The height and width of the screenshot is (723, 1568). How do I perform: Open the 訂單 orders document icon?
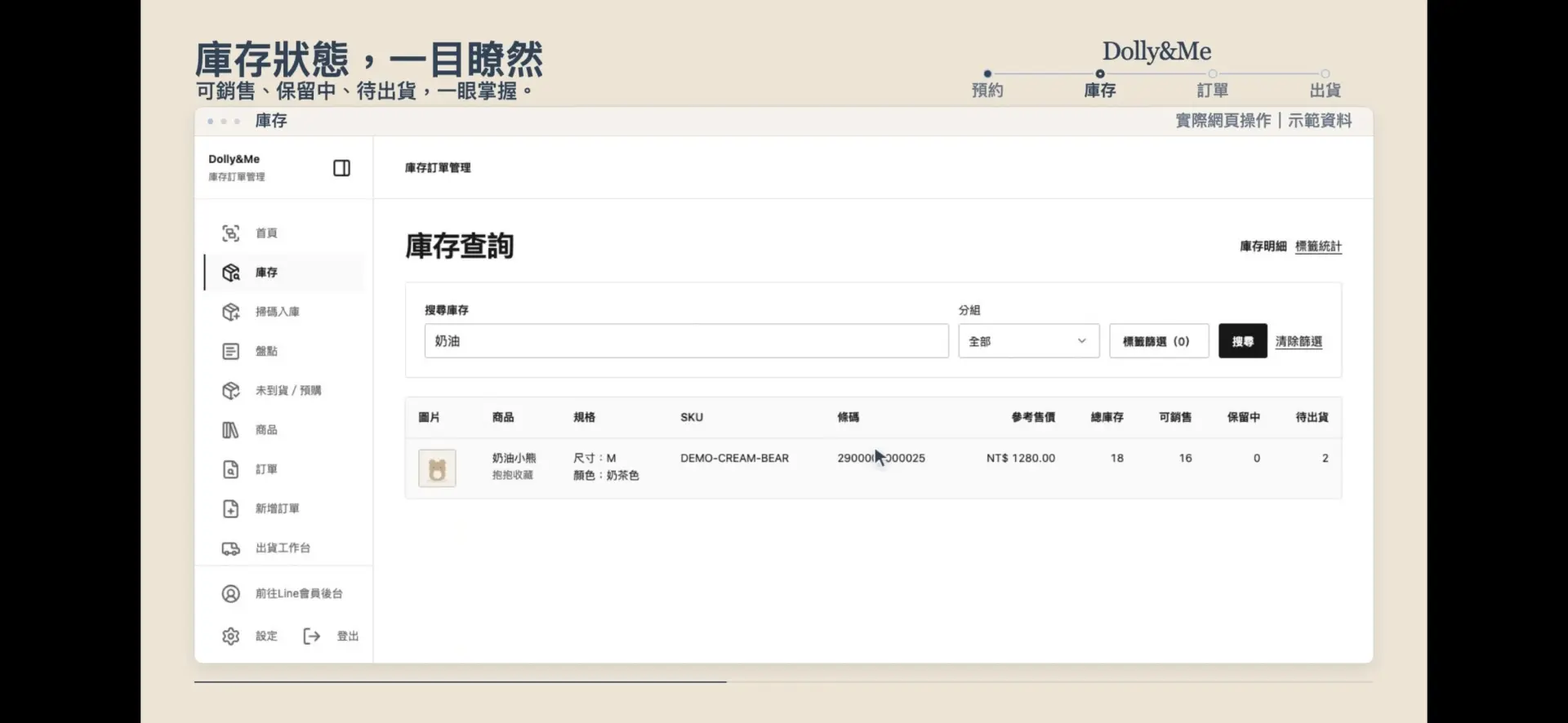pos(231,469)
